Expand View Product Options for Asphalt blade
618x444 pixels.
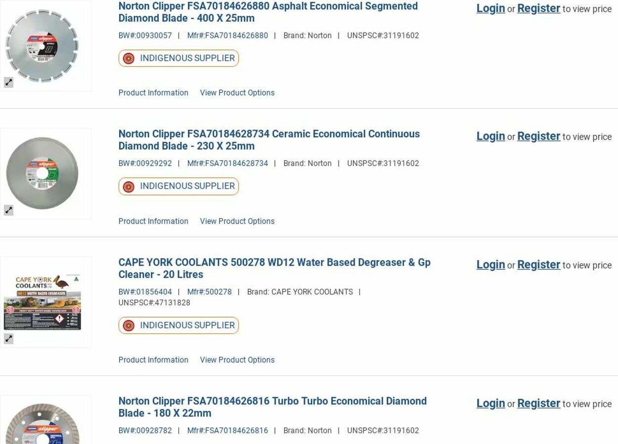[x=237, y=93]
